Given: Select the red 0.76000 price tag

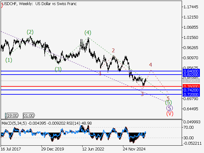Looking at the screenshot, I should [191, 86].
